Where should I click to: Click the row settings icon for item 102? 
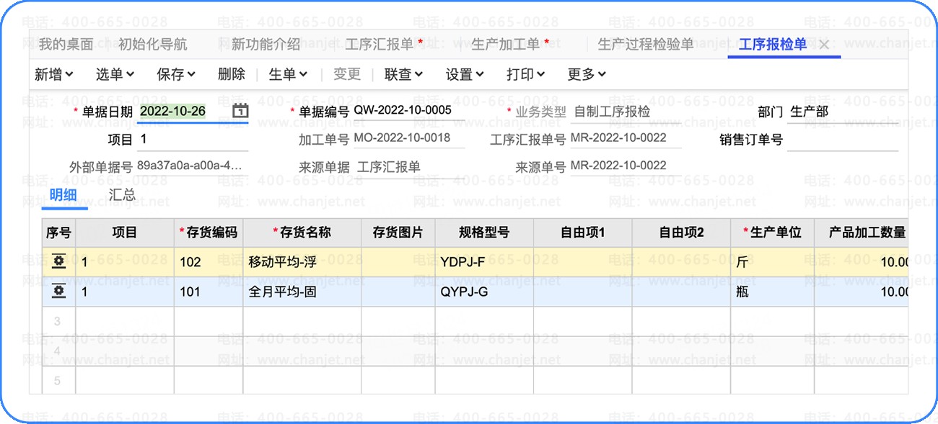[58, 262]
